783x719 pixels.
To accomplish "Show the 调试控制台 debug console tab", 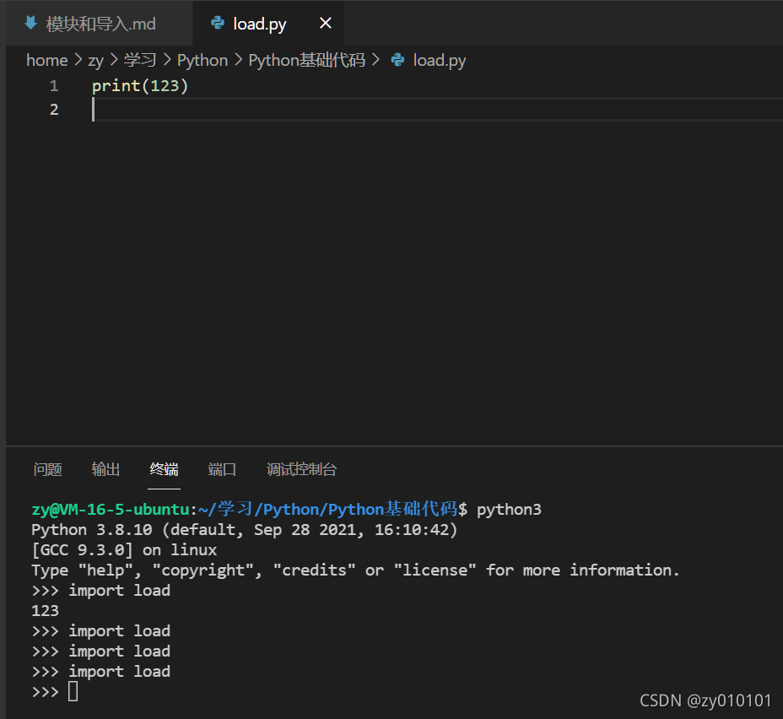I will coord(301,469).
